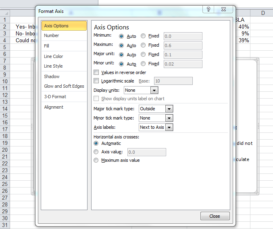Select Fixed radio for Maximum
This screenshot has height=229, width=273.
[x=143, y=45]
